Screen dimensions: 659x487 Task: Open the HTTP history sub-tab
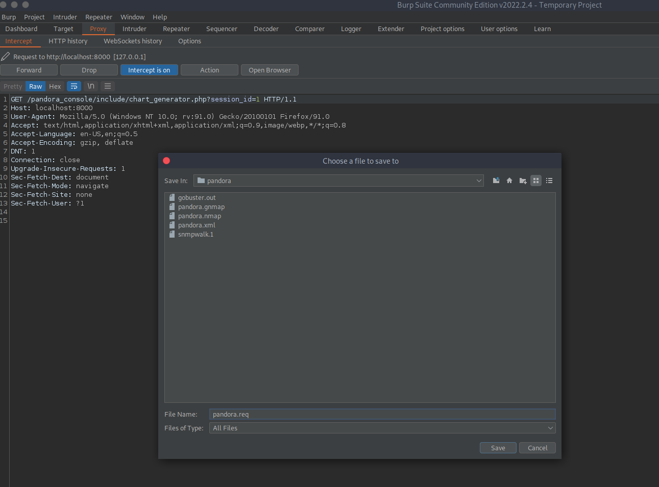[x=68, y=41]
